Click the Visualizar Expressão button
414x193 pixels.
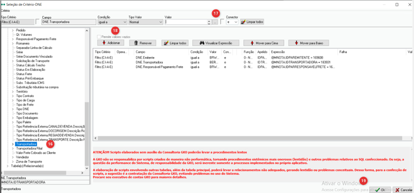coord(216,43)
